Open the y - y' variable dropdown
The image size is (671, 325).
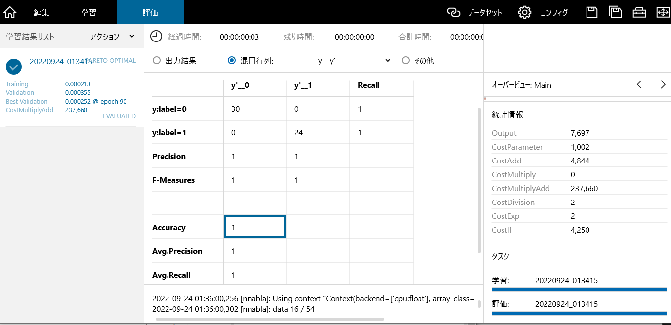353,61
